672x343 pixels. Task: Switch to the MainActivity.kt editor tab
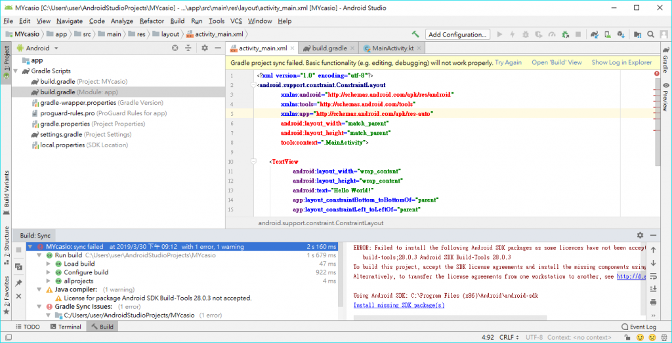[392, 48]
